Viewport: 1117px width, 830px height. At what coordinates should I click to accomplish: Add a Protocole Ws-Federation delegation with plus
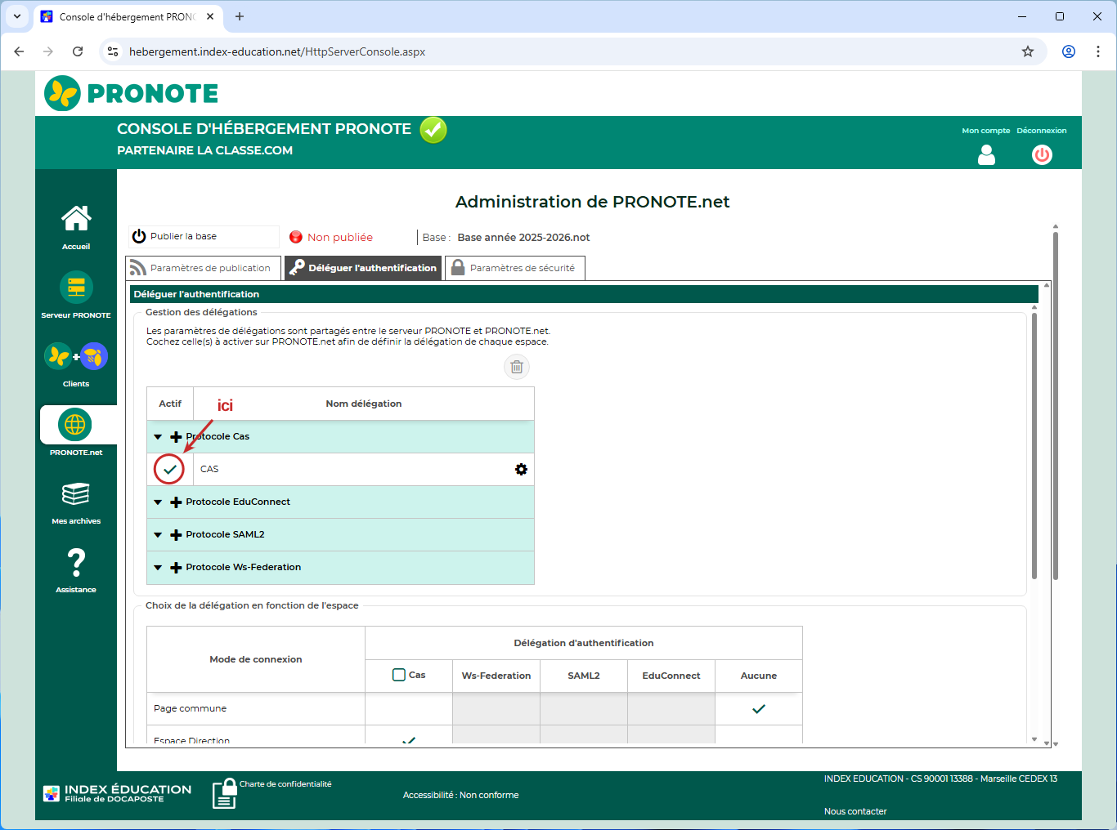(x=176, y=568)
